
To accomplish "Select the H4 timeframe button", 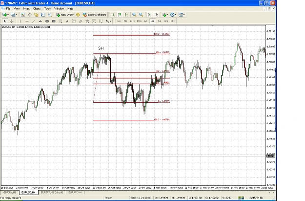I will [152, 21].
